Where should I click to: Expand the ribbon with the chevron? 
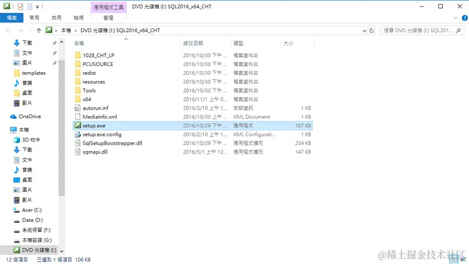[455, 18]
